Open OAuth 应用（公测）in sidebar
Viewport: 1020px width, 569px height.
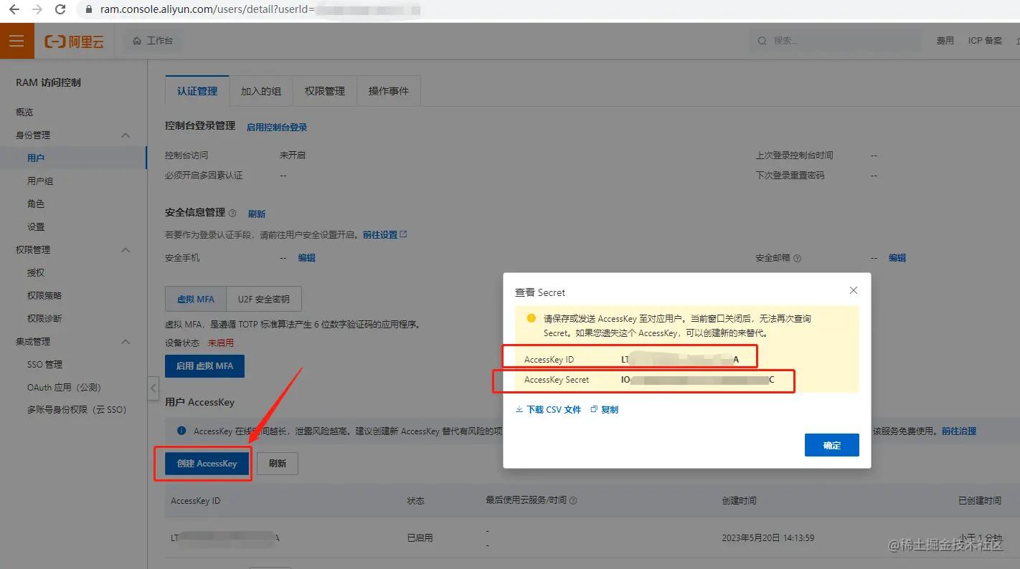(64, 388)
